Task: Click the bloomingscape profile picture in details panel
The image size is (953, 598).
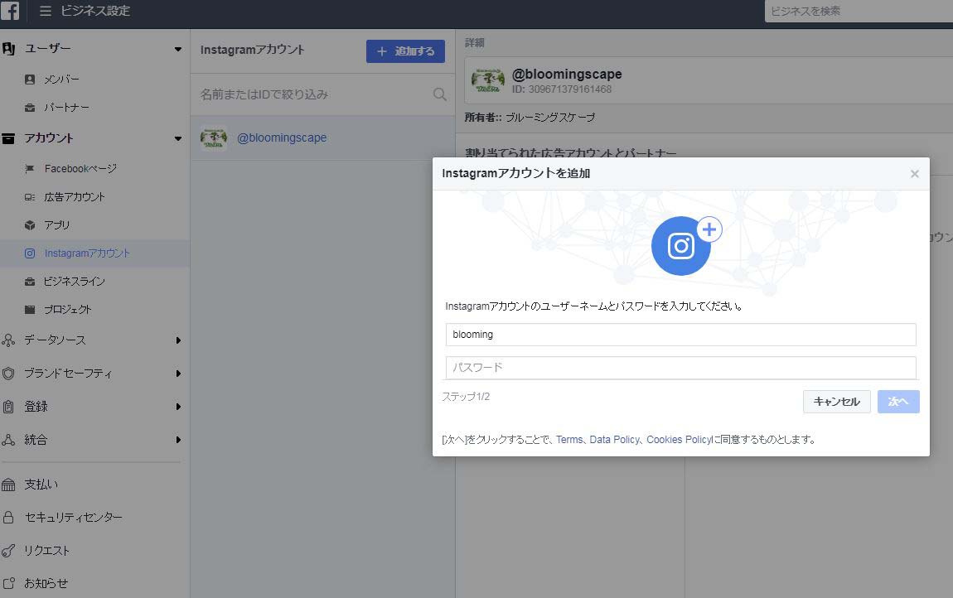Action: tap(488, 81)
